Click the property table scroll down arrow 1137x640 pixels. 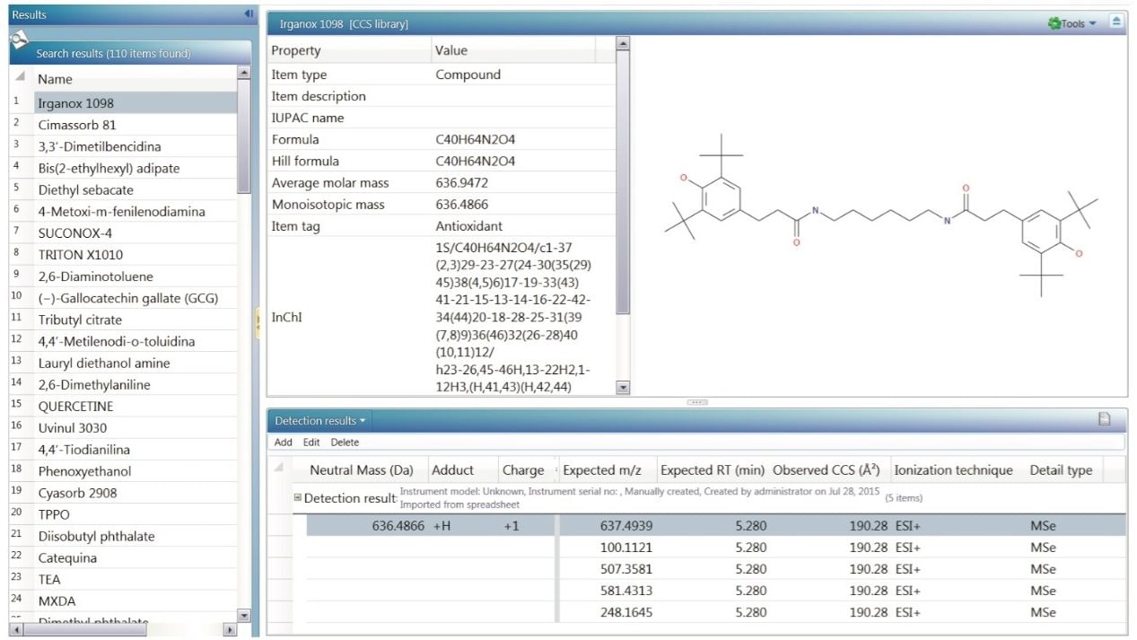click(624, 387)
